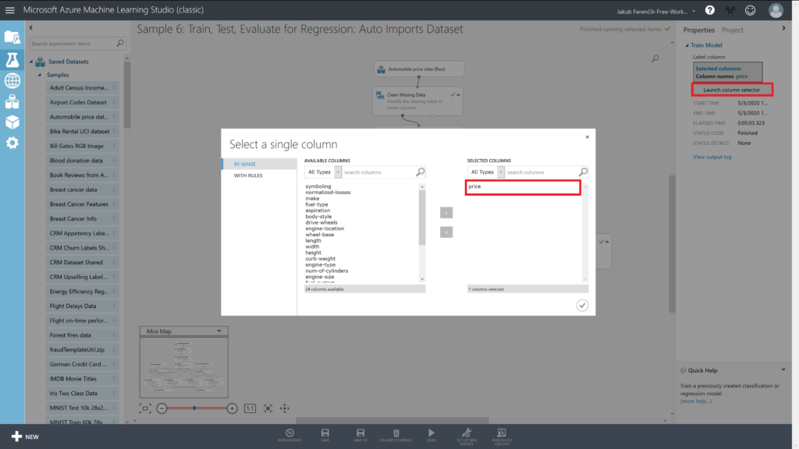Confirm column selection with checkmark button
Viewport: 799px width, 449px height.
click(x=582, y=305)
